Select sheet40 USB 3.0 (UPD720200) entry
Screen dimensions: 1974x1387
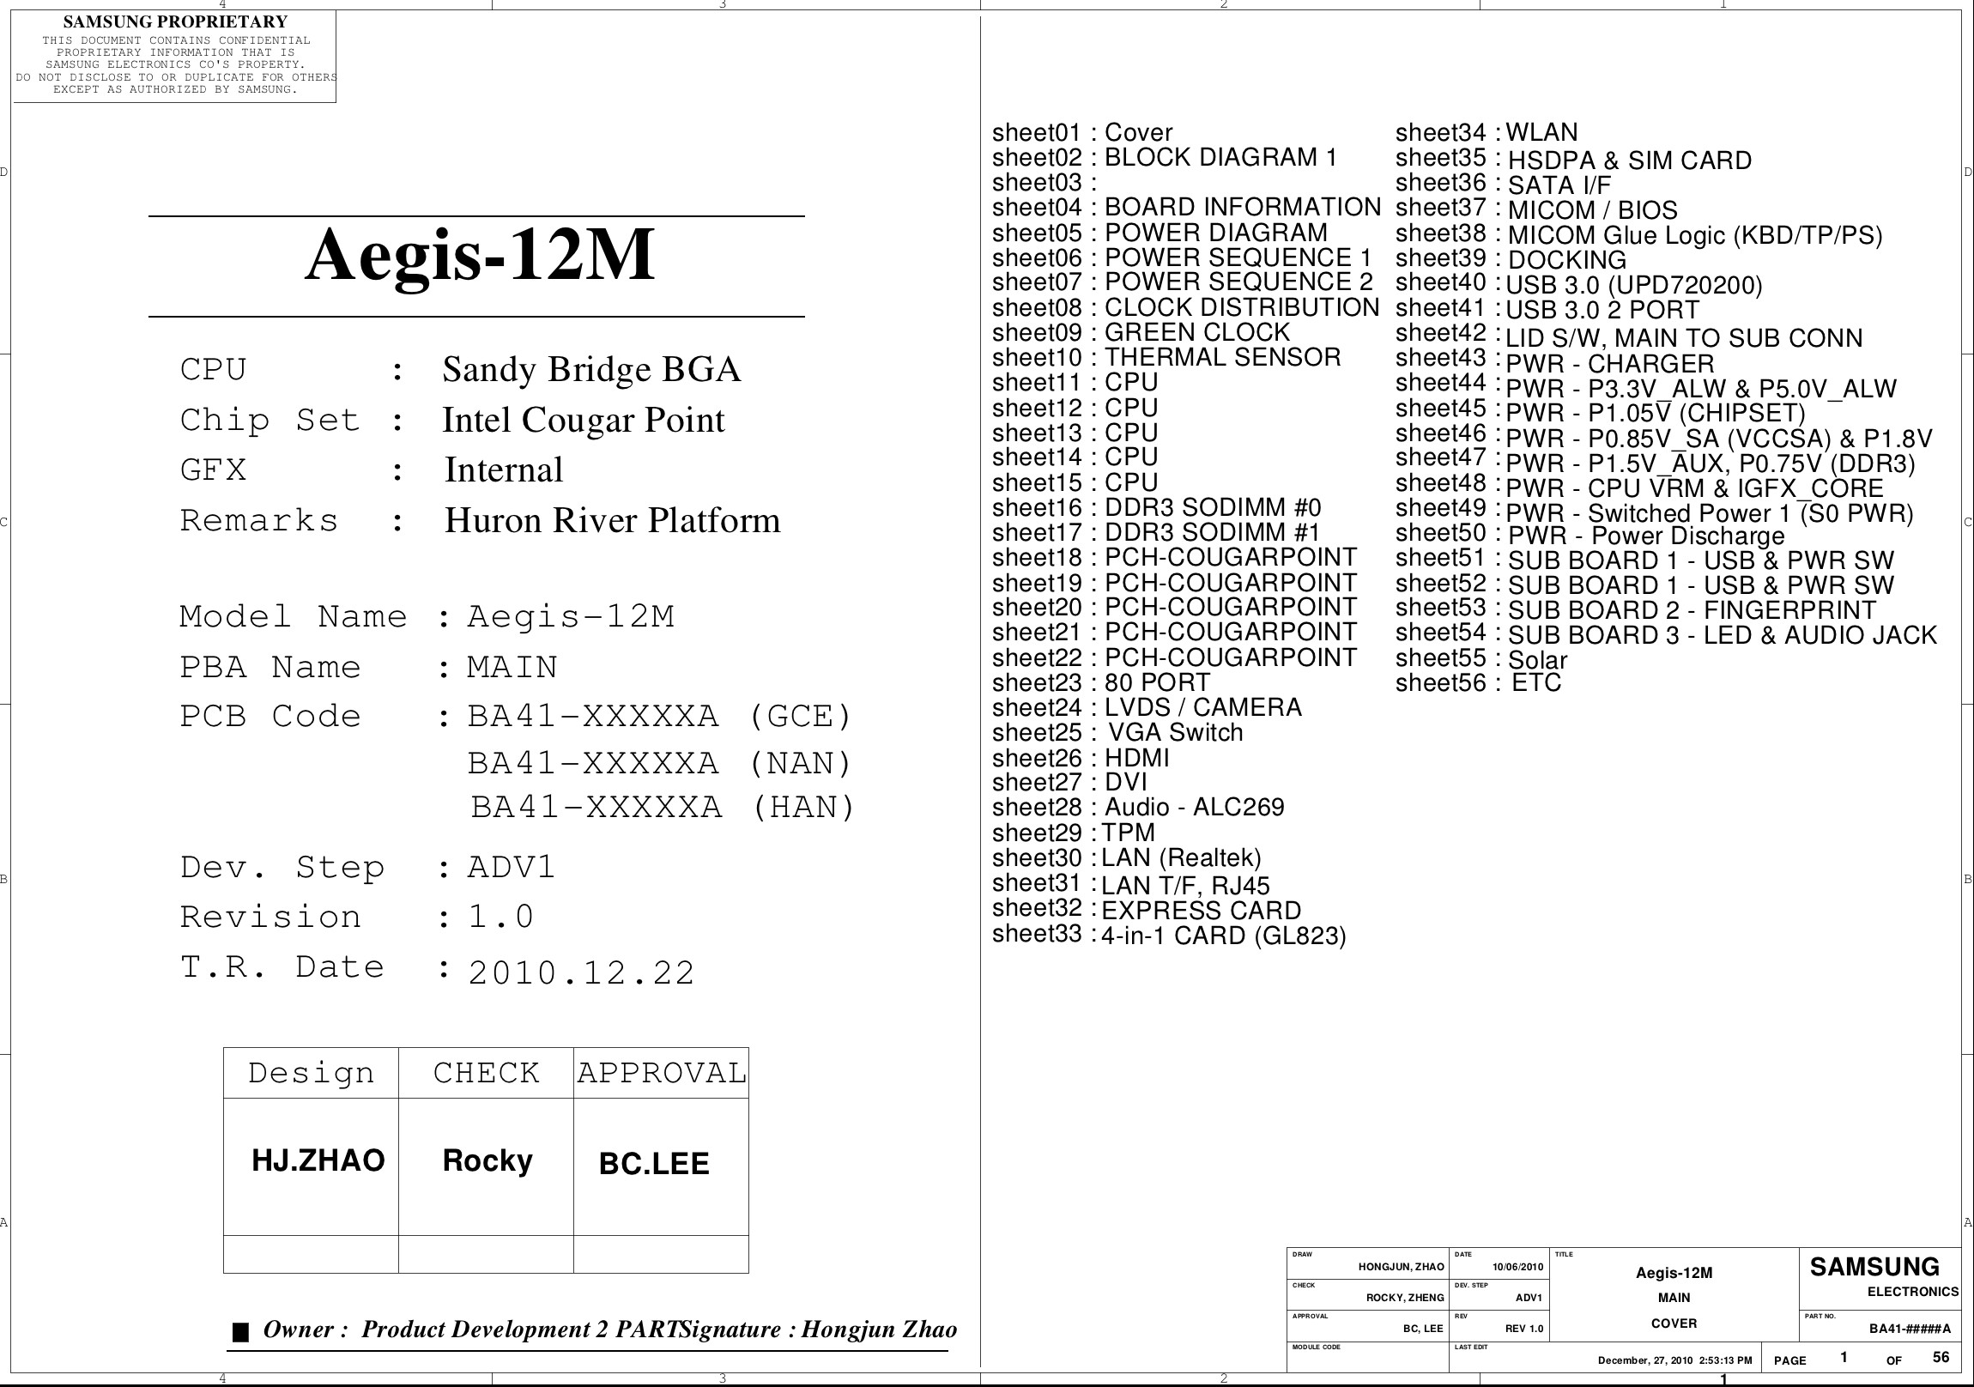tap(1577, 285)
